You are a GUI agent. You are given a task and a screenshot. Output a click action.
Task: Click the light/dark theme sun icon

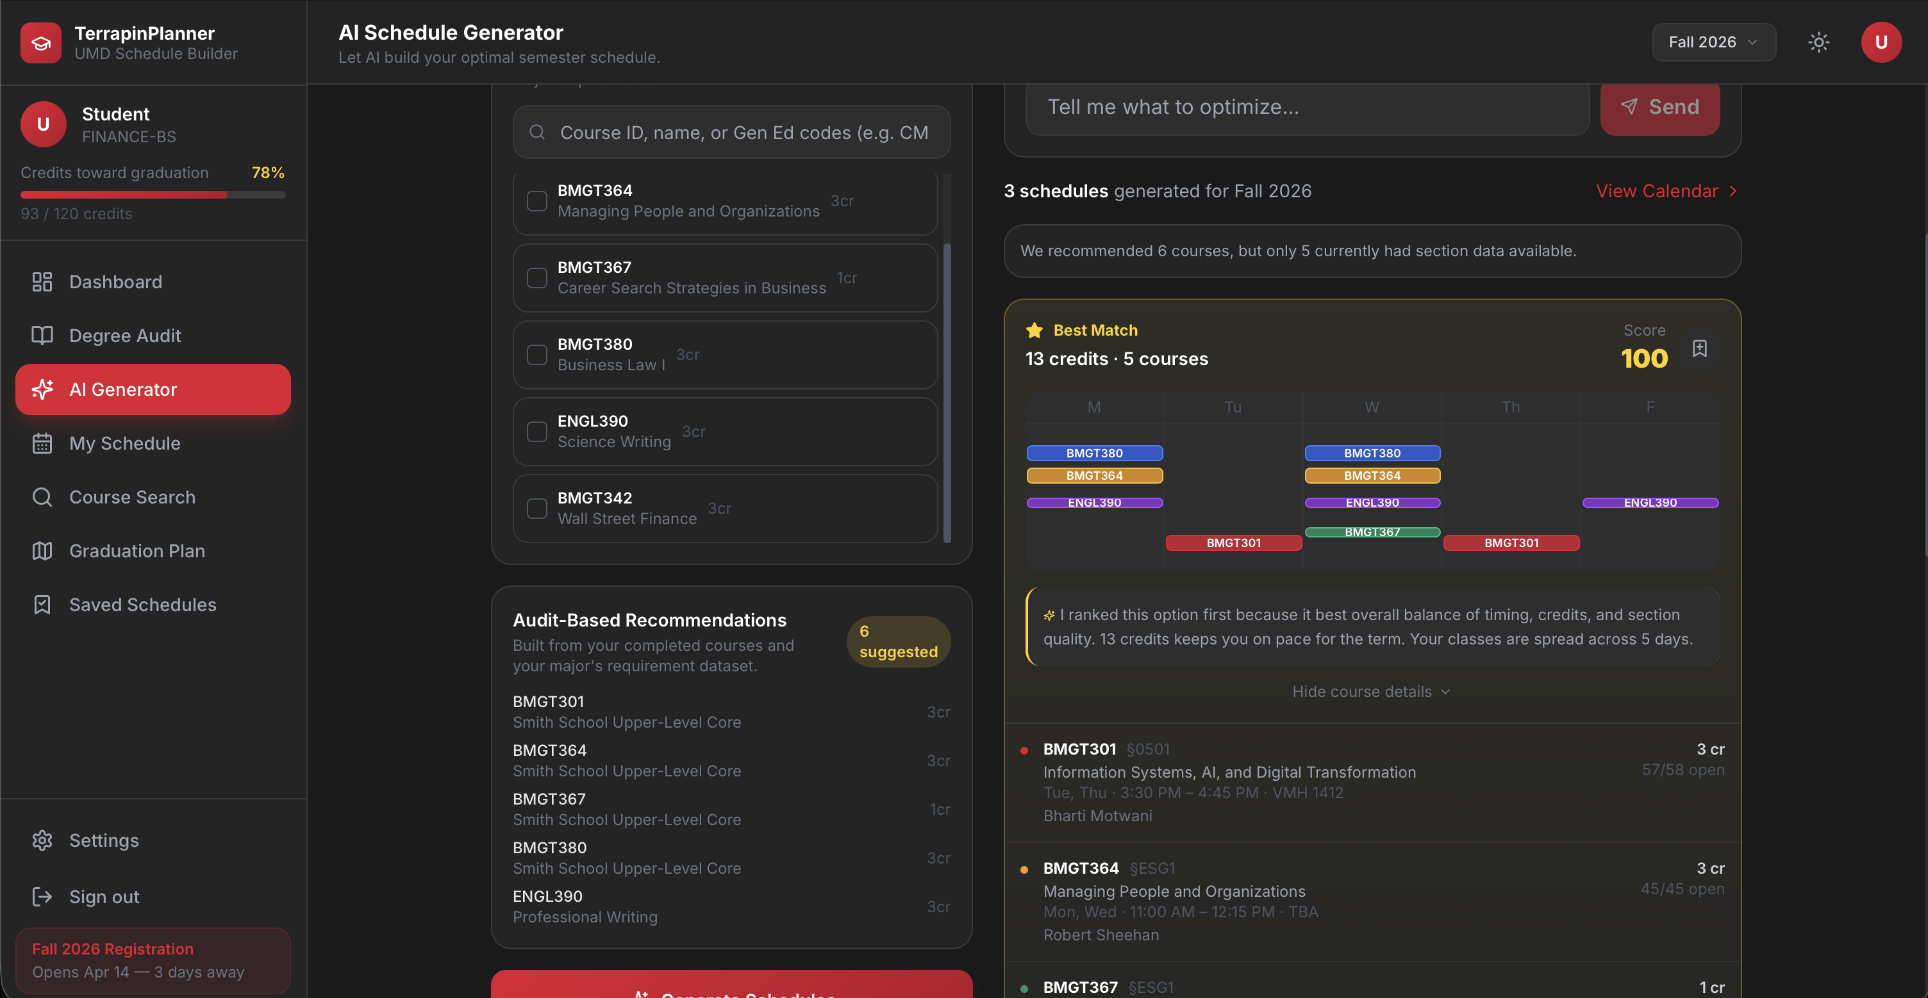tap(1819, 42)
